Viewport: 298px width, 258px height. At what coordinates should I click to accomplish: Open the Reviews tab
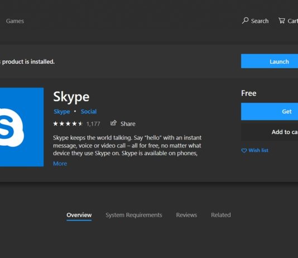(186, 215)
